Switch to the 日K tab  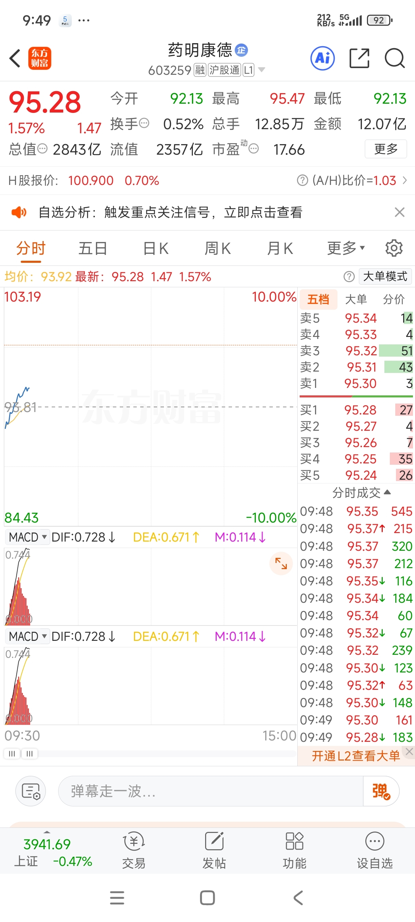click(155, 248)
